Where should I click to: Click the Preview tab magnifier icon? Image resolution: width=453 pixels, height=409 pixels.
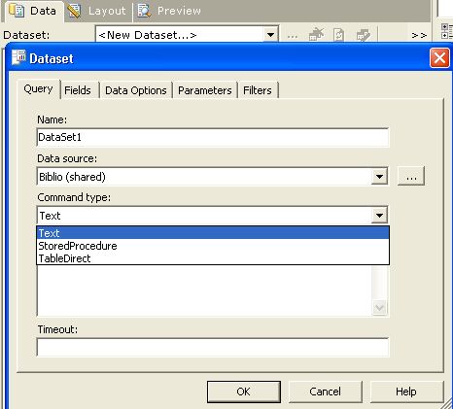click(144, 11)
